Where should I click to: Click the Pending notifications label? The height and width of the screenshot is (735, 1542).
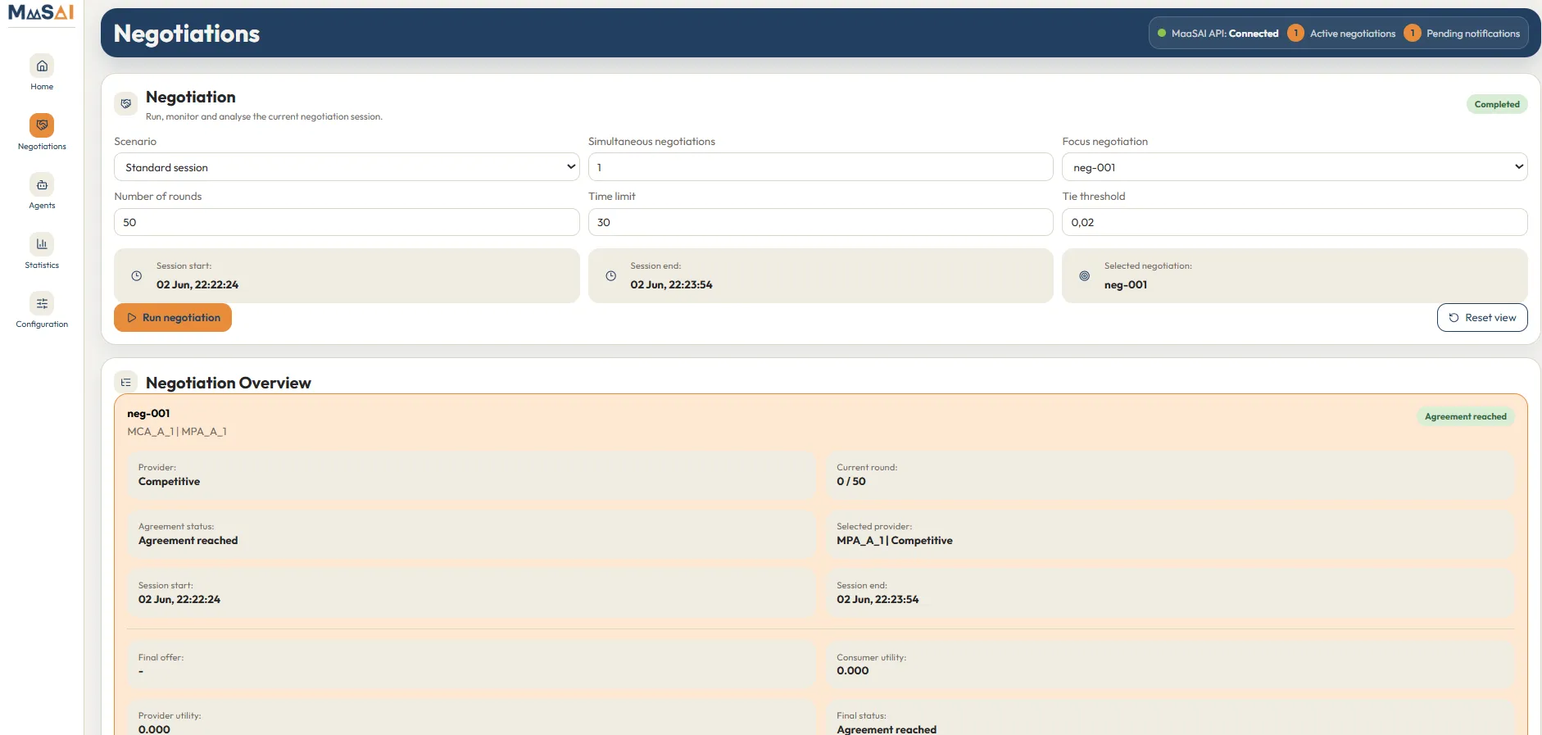tap(1472, 34)
